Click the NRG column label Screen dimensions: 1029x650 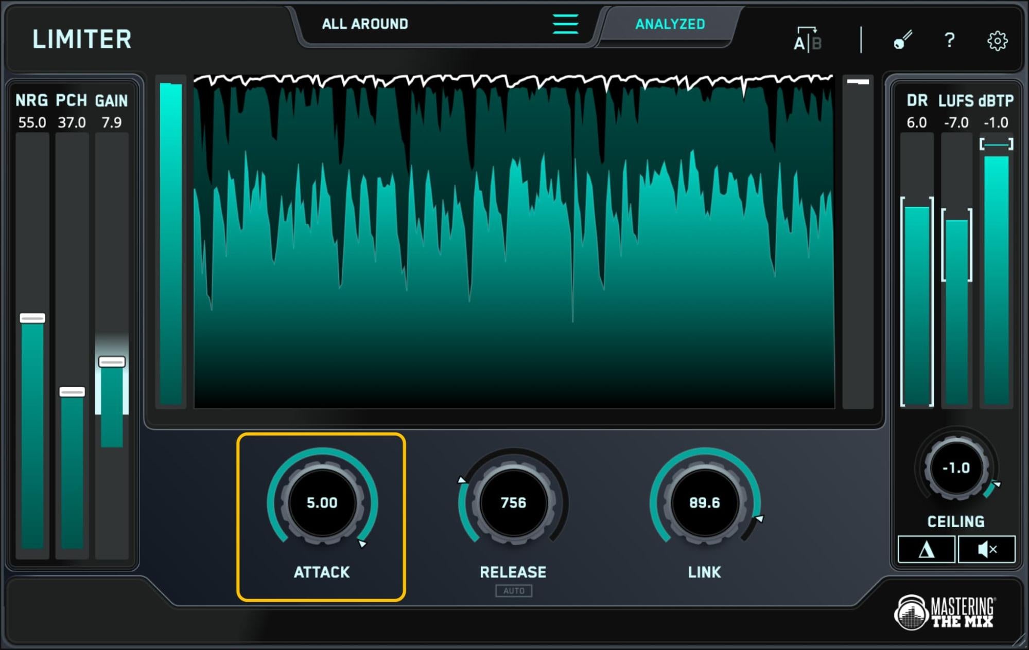click(32, 100)
